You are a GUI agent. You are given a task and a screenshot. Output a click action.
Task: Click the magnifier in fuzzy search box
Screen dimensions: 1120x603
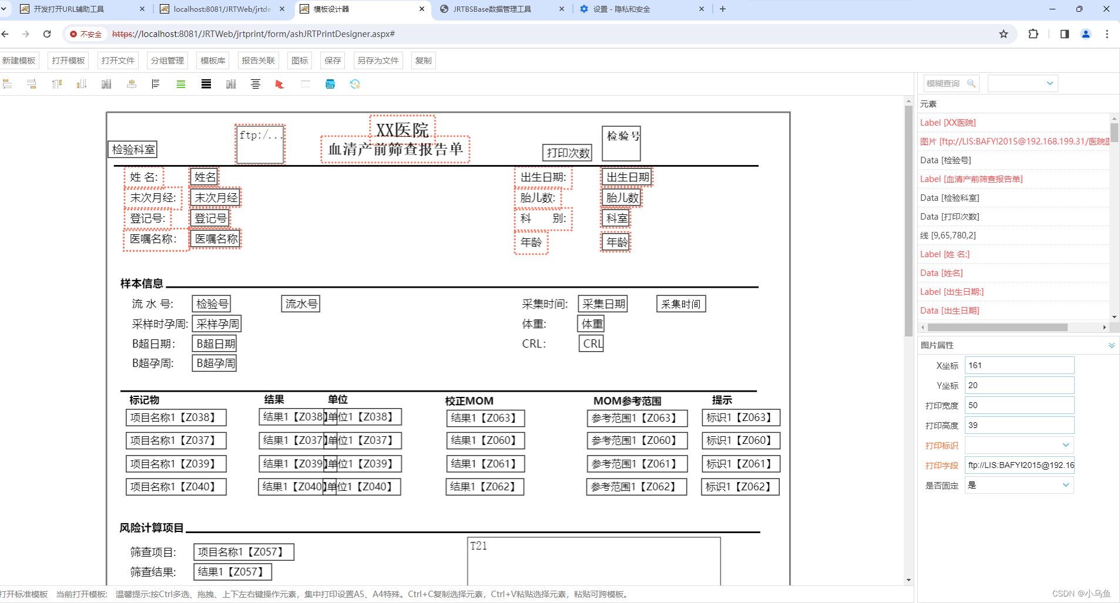(971, 83)
